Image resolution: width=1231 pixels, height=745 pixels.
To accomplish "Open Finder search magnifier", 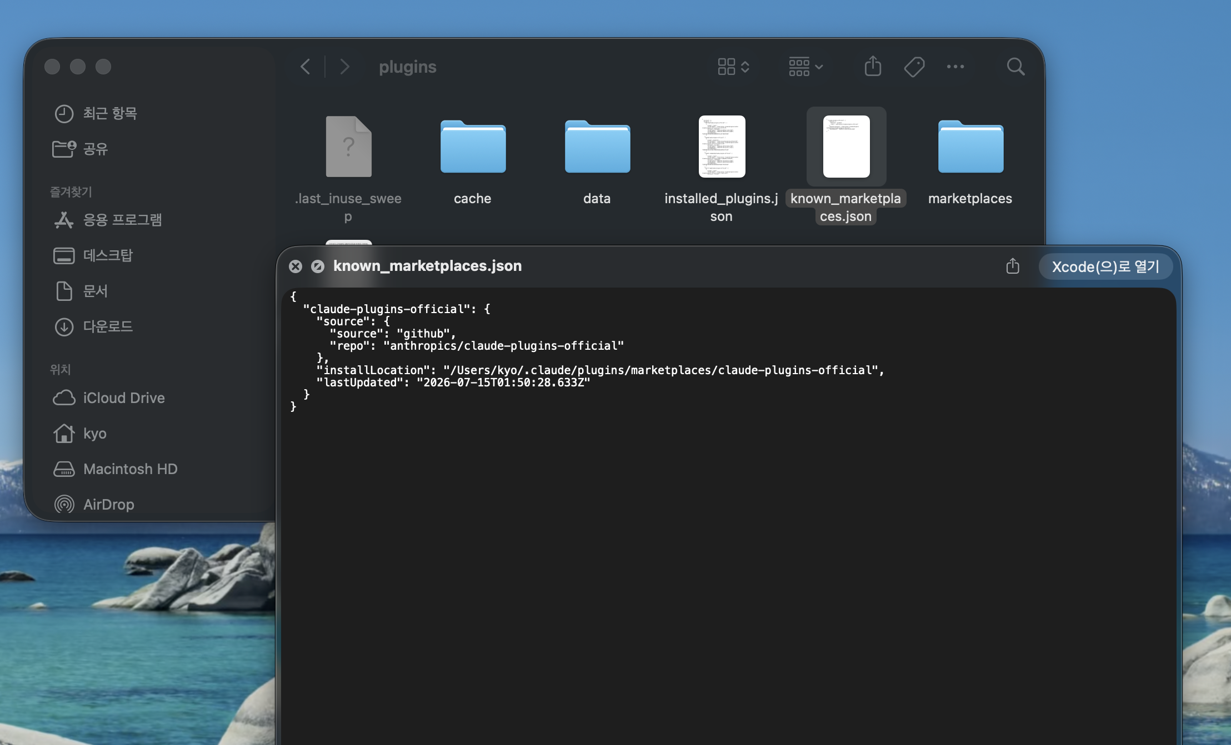I will [1015, 67].
